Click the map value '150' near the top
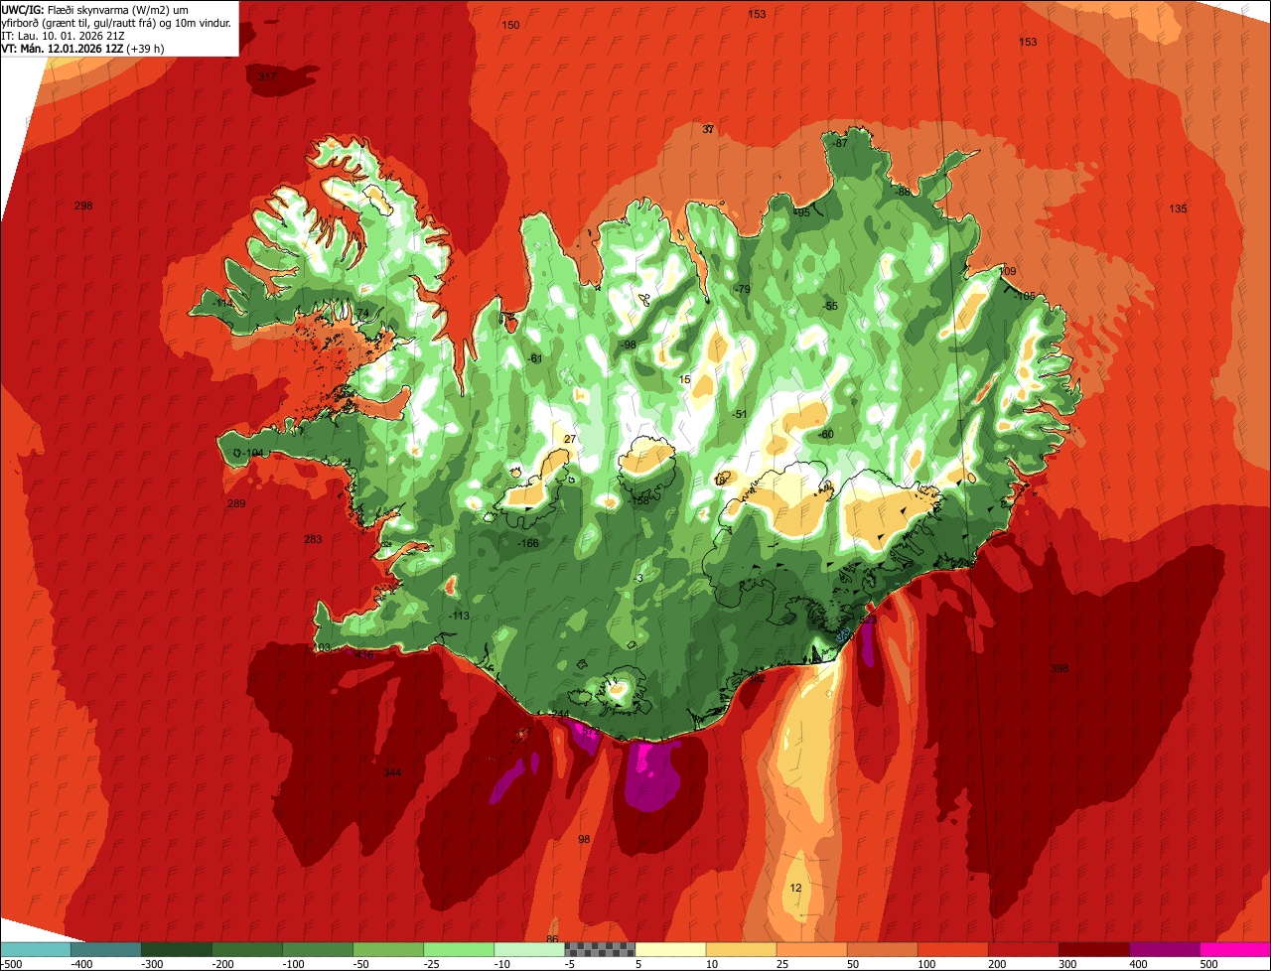This screenshot has width=1271, height=971. tap(510, 25)
